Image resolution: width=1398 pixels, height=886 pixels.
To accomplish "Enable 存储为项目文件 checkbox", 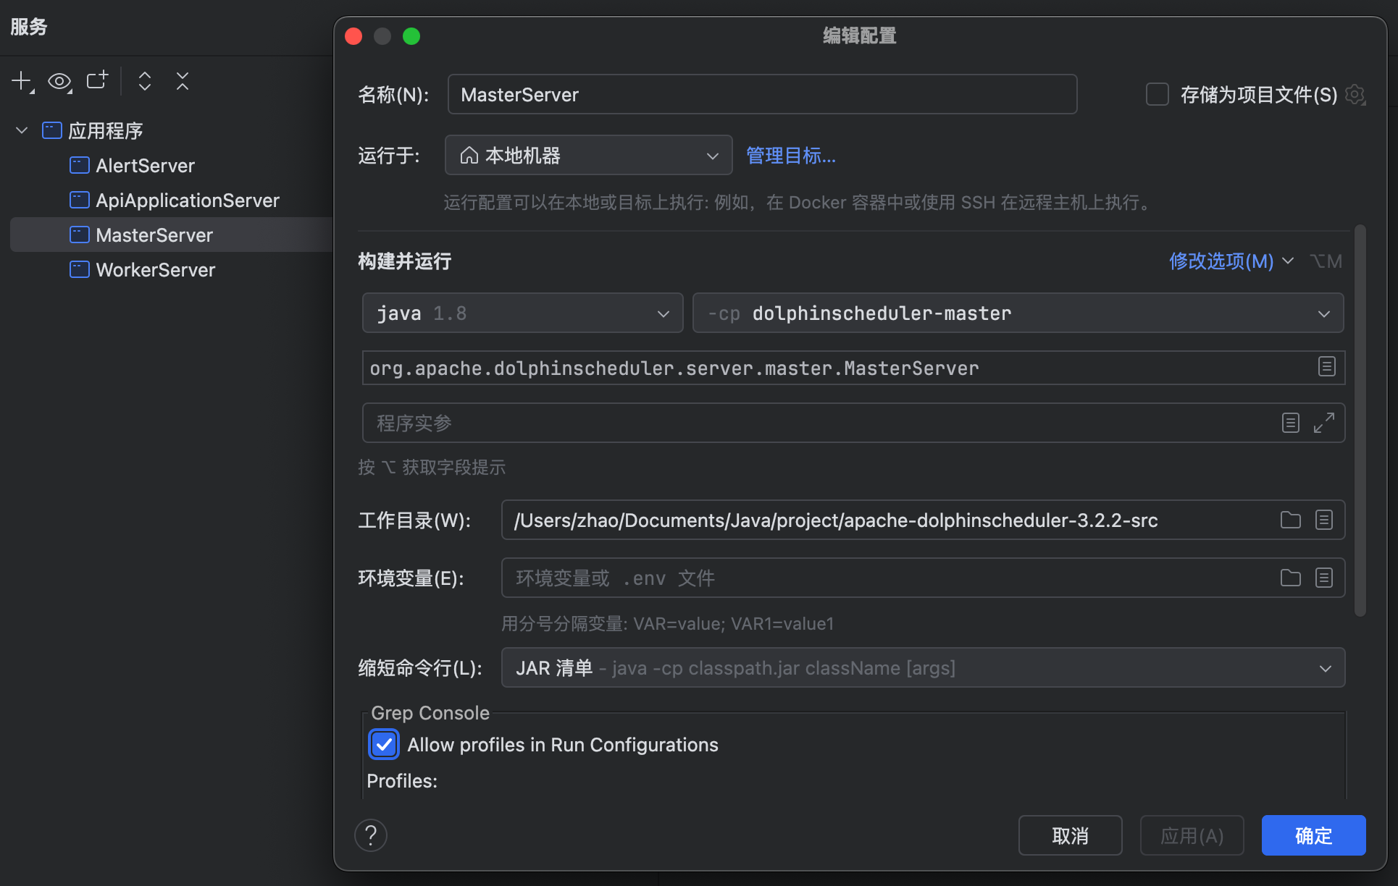I will pyautogui.click(x=1157, y=94).
